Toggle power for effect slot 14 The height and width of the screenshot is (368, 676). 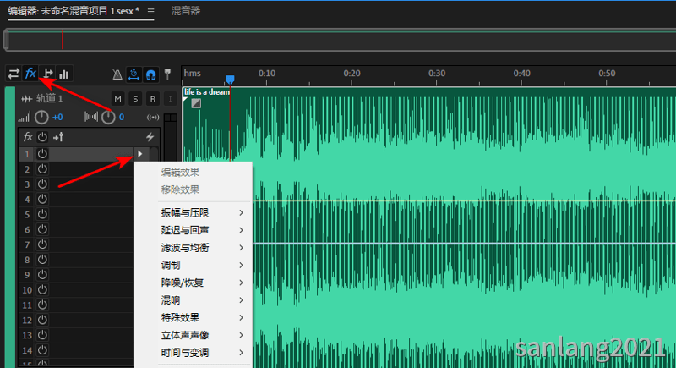(x=42, y=350)
